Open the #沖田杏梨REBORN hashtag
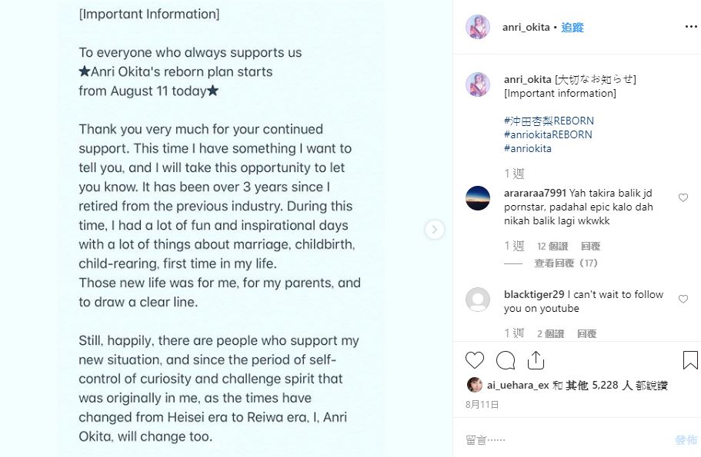This screenshot has width=701, height=457. point(549,121)
